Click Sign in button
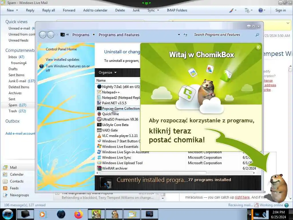This screenshot has height=220, width=293. pos(280,10)
